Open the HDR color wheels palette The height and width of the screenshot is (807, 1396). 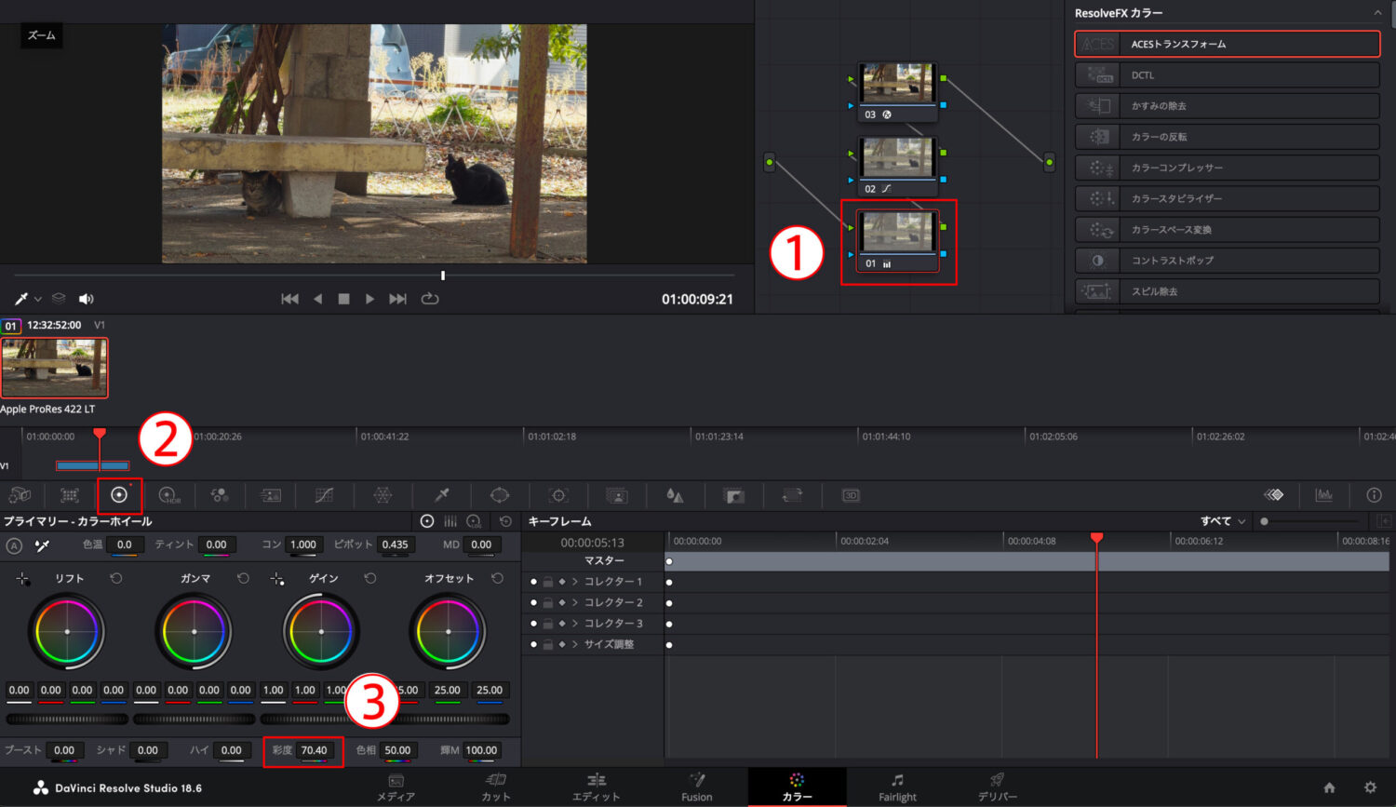tap(169, 495)
